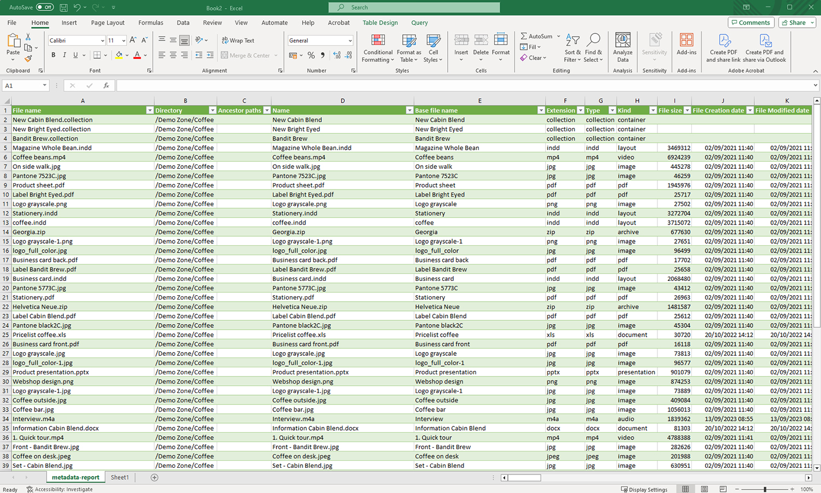
Task: Click the Borders icon
Action: (x=97, y=55)
